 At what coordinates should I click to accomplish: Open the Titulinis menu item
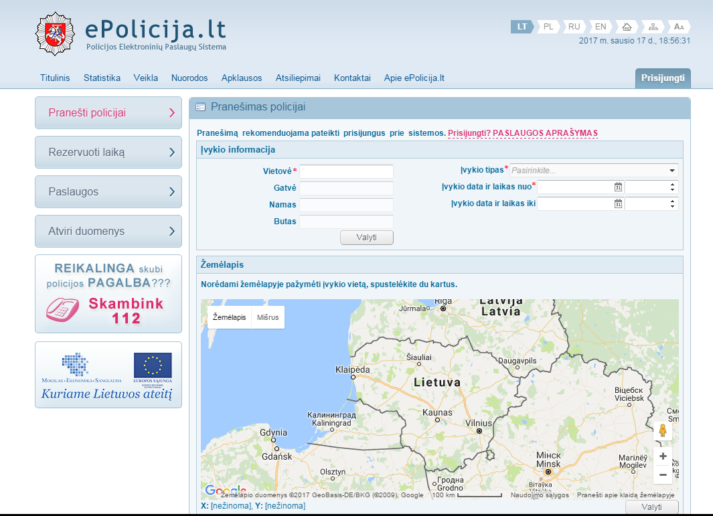point(55,78)
